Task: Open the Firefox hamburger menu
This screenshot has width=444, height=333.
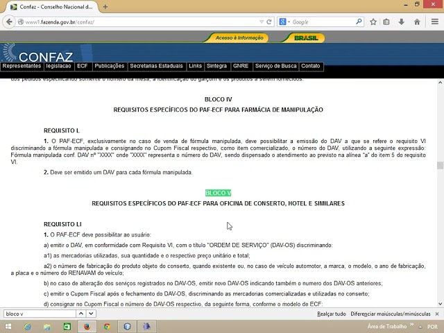Action: coord(435,22)
